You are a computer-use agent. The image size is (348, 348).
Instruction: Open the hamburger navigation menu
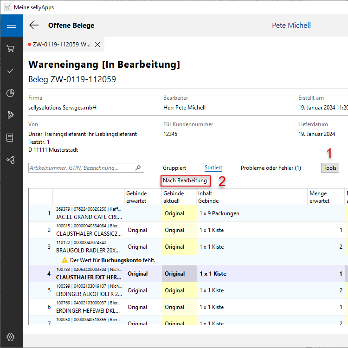(11, 26)
